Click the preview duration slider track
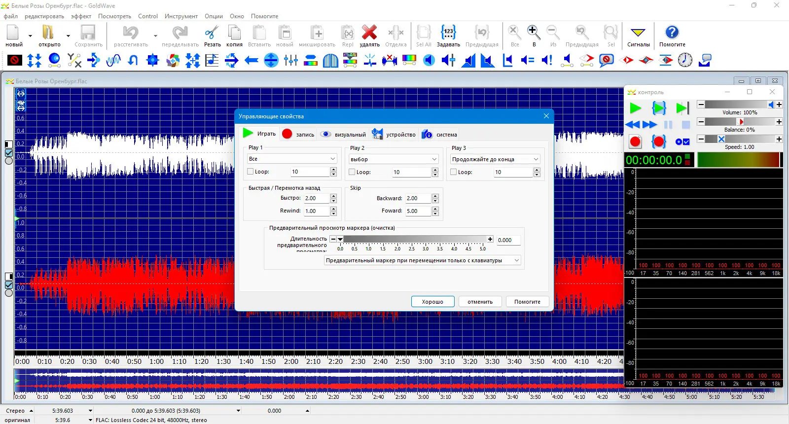The height and width of the screenshot is (424, 789). coord(414,239)
